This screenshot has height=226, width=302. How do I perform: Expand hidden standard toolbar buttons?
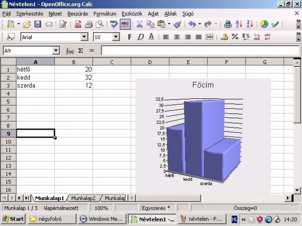coord(298,24)
